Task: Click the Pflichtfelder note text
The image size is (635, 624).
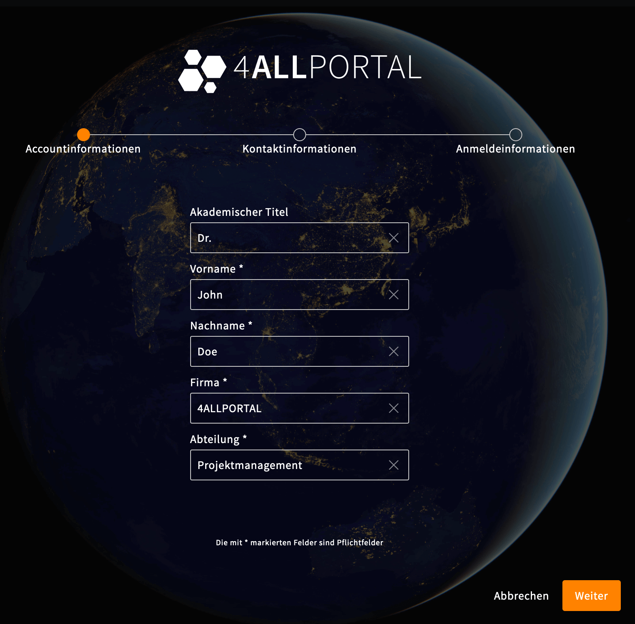Action: pos(300,542)
